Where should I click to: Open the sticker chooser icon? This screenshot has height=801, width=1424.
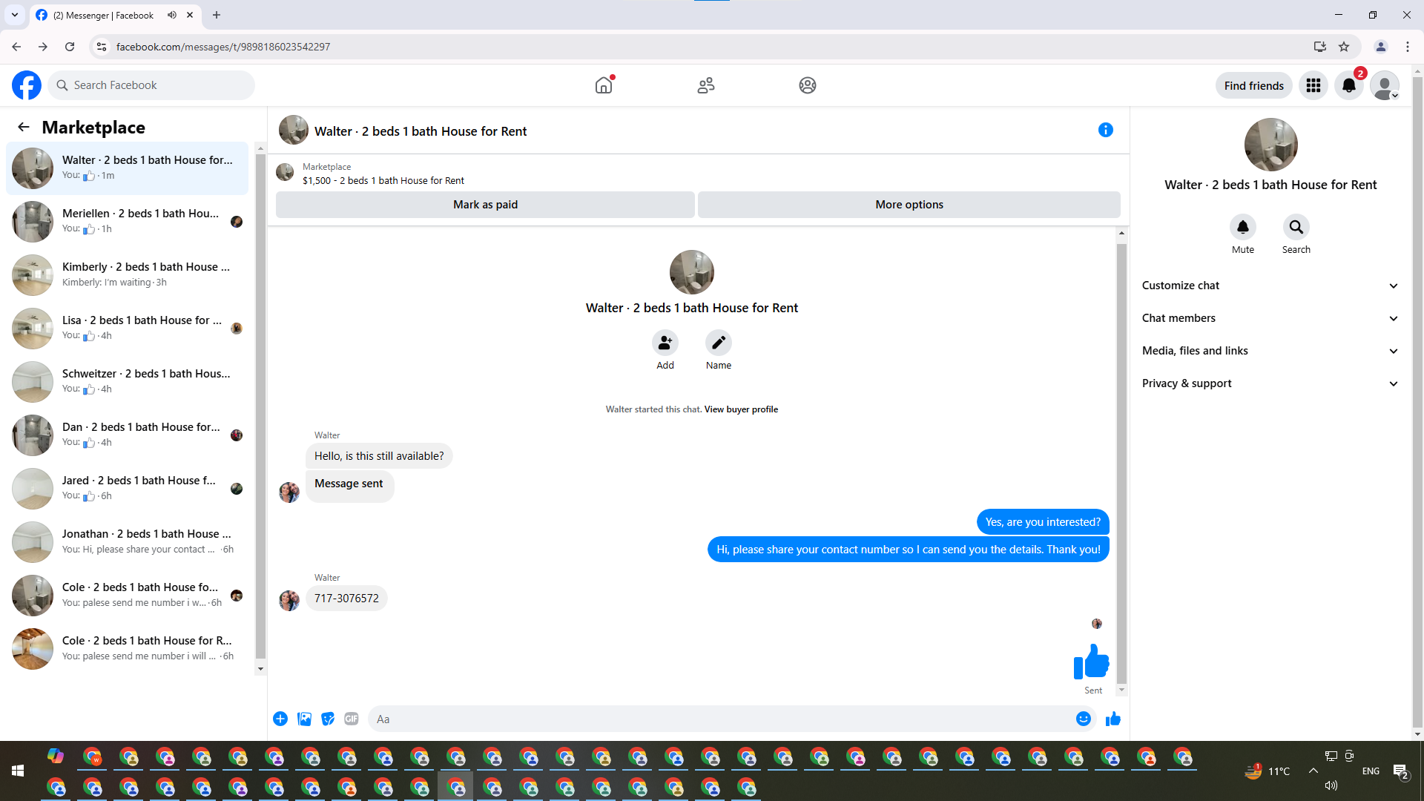point(328,719)
